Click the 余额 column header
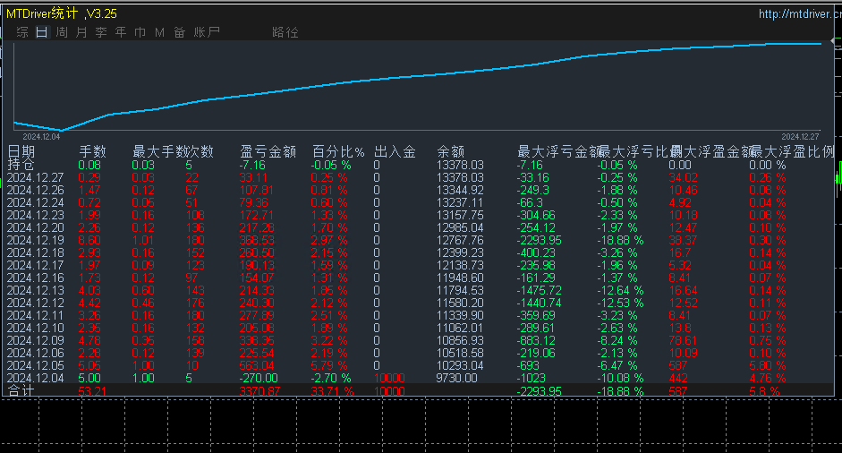This screenshot has width=842, height=453. click(450, 152)
